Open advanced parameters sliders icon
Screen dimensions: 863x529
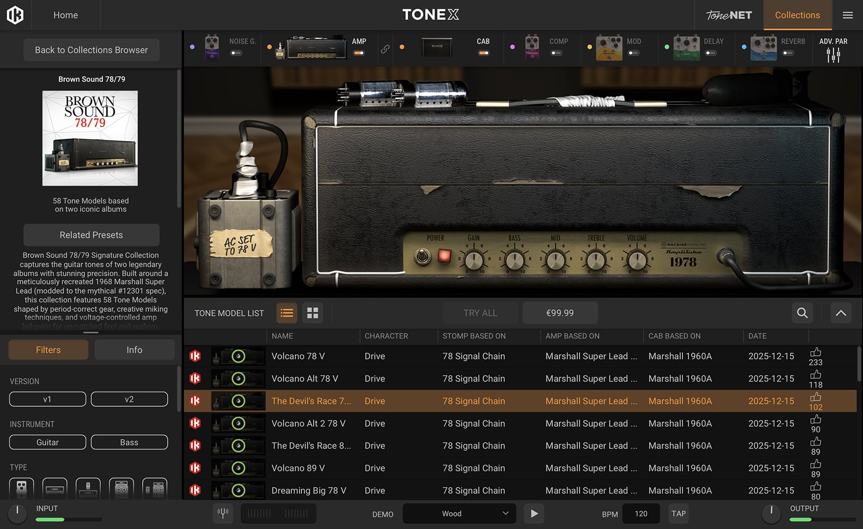tap(833, 54)
